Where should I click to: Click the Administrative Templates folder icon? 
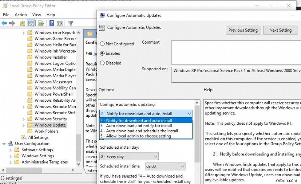point(17,162)
